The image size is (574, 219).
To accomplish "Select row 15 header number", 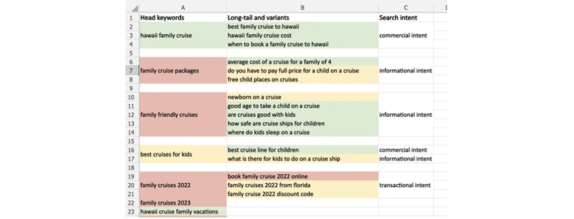I will [131, 141].
